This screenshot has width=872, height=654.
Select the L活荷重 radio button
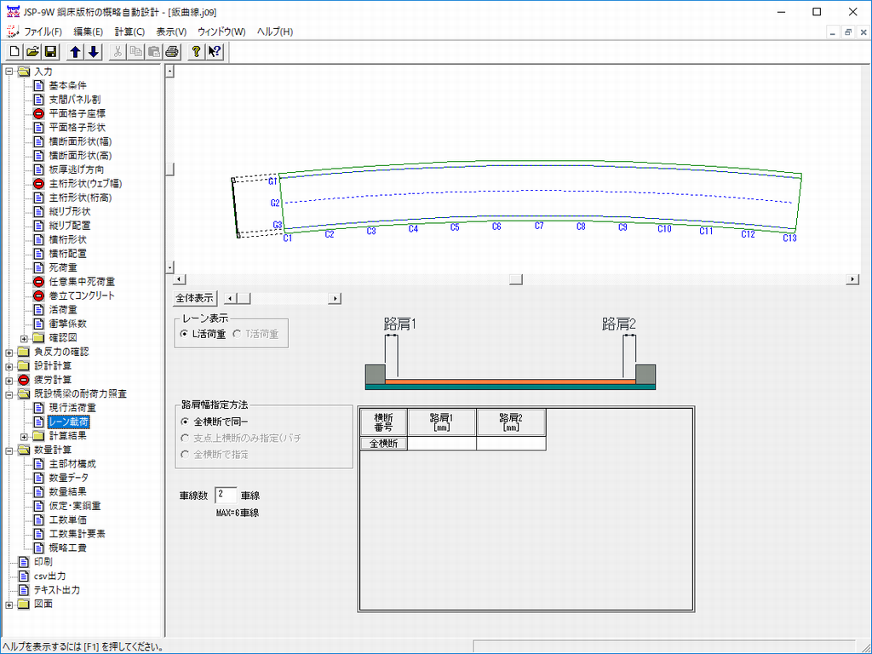click(184, 335)
